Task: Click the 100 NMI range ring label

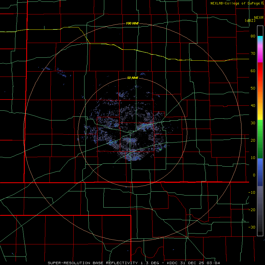Action: 132,23
